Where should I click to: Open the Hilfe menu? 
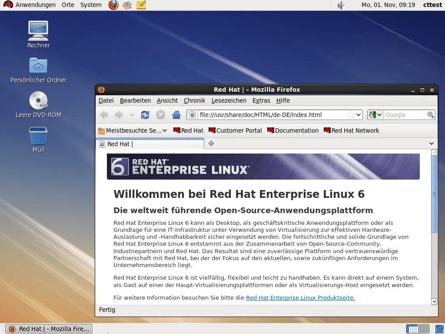pos(283,100)
